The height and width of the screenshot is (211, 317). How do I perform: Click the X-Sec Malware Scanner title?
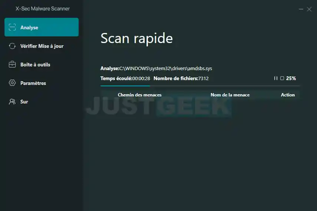click(43, 9)
